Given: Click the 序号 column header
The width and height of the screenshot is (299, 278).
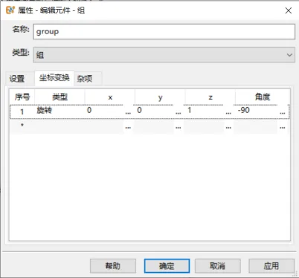Looking at the screenshot, I should 22,97.
